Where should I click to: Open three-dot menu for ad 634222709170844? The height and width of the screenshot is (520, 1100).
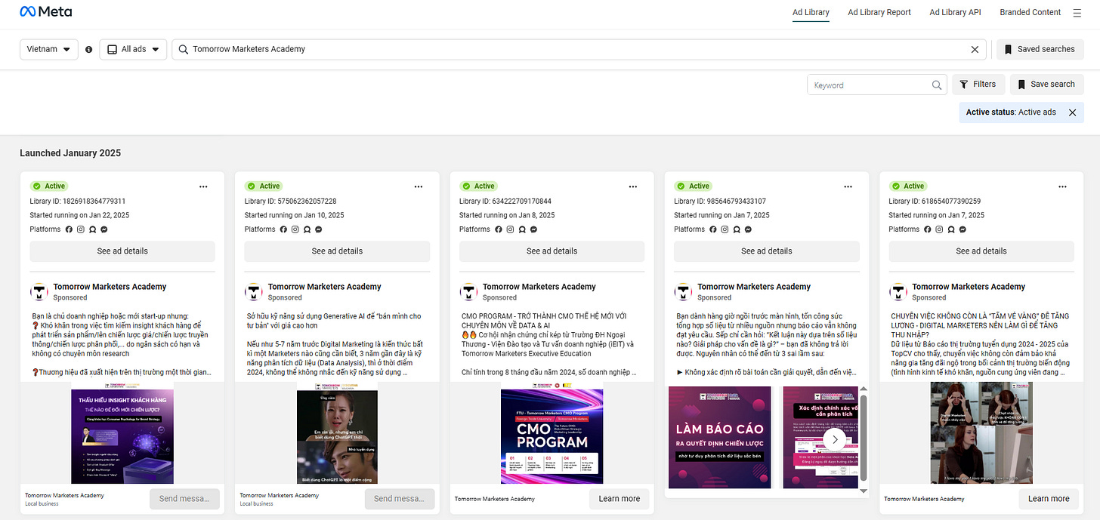[633, 186]
